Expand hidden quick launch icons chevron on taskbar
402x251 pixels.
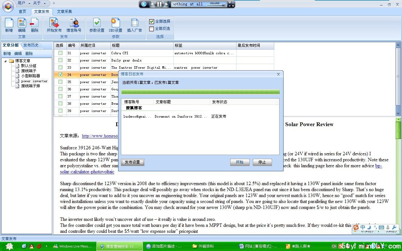click(46, 246)
